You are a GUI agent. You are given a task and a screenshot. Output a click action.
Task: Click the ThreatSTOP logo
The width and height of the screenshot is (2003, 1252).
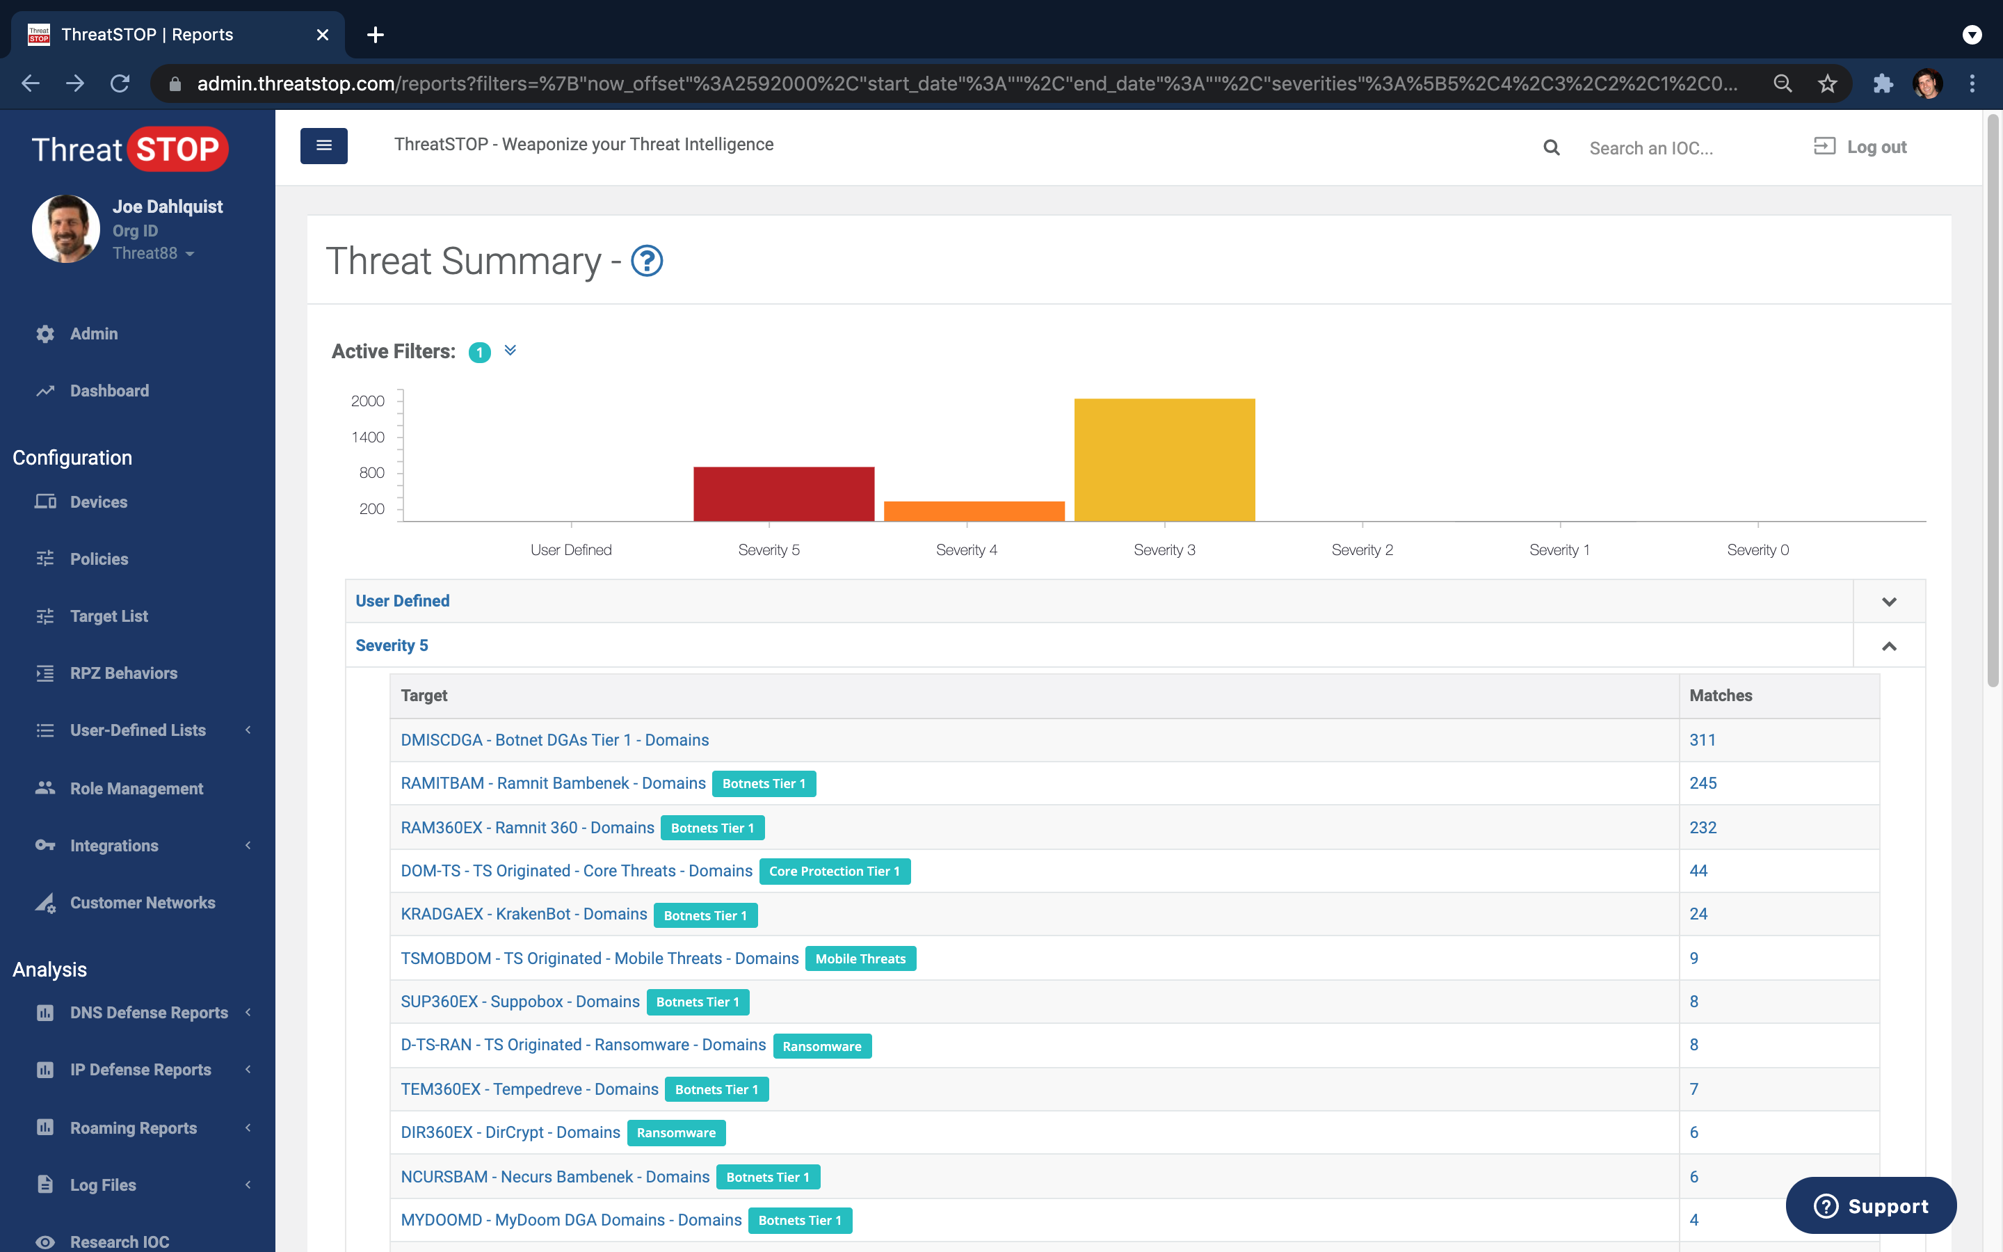130,150
